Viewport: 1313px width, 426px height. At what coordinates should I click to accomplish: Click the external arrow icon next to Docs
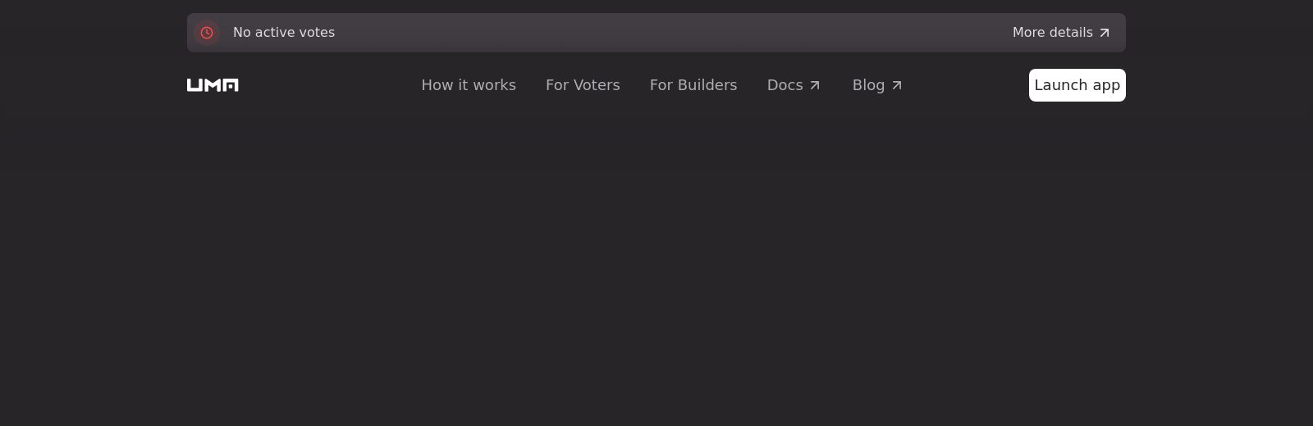[815, 85]
